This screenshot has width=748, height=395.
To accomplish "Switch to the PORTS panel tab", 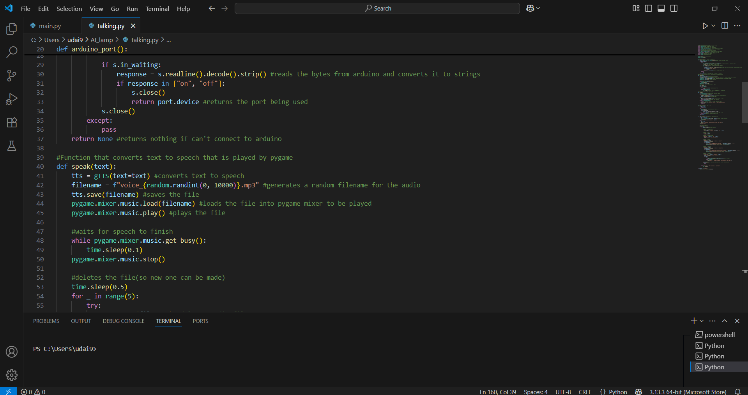I will pyautogui.click(x=200, y=321).
